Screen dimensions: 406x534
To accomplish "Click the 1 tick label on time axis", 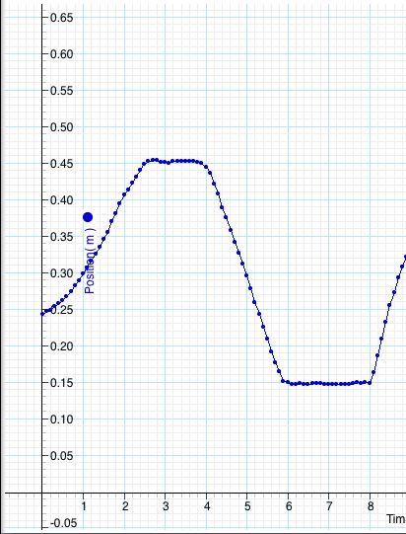I will pos(84,506).
